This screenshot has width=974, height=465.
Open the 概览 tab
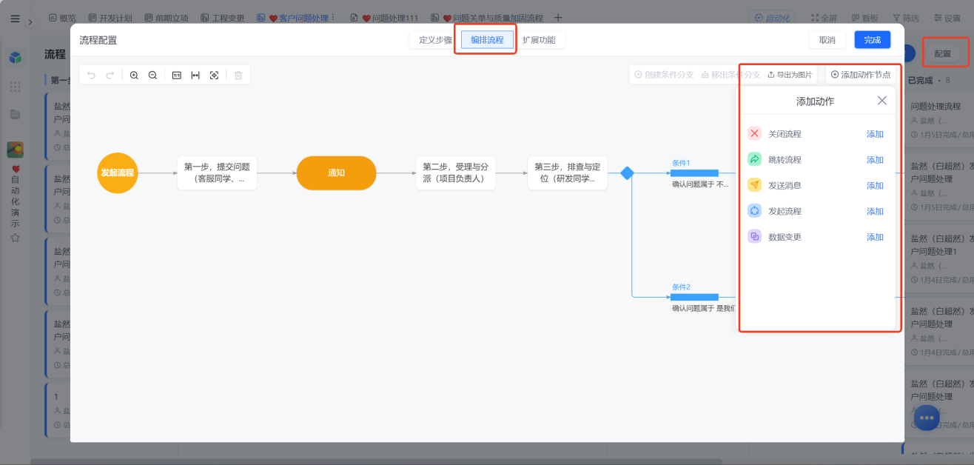(x=62, y=18)
